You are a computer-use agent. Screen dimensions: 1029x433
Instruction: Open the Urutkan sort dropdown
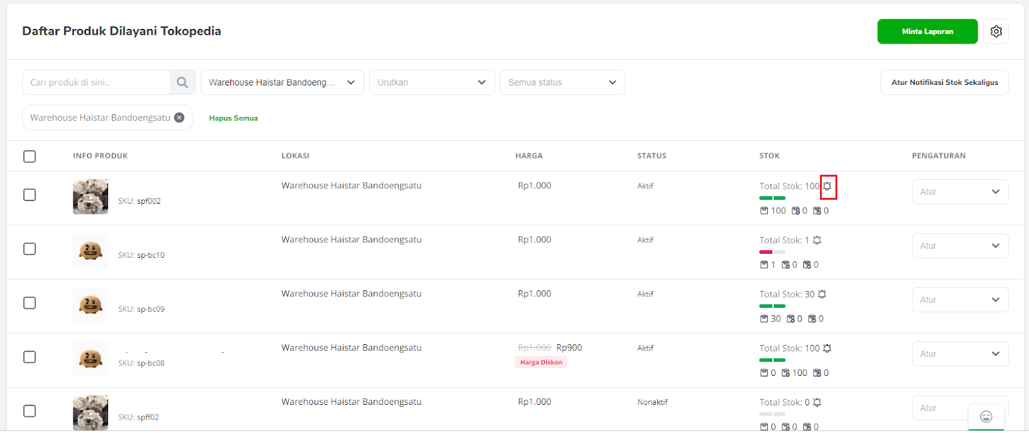[432, 82]
